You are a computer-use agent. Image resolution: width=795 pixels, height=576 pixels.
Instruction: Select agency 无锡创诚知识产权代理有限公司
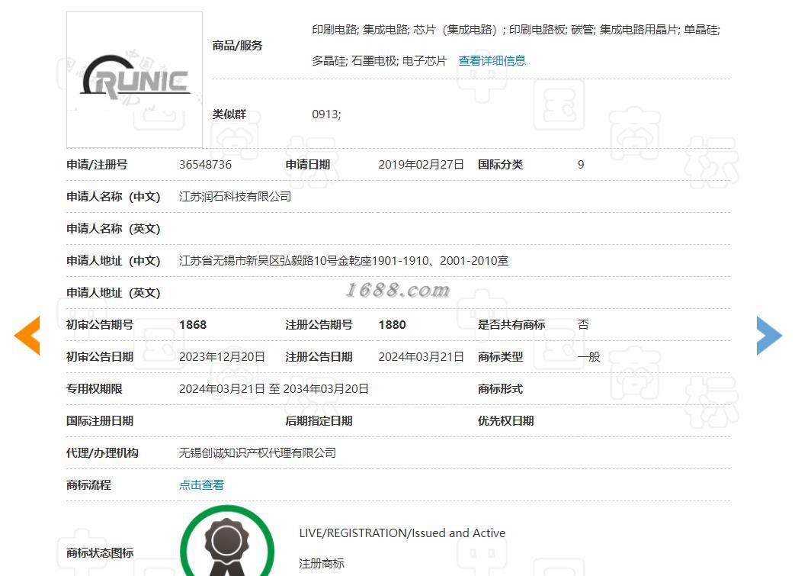258,452
